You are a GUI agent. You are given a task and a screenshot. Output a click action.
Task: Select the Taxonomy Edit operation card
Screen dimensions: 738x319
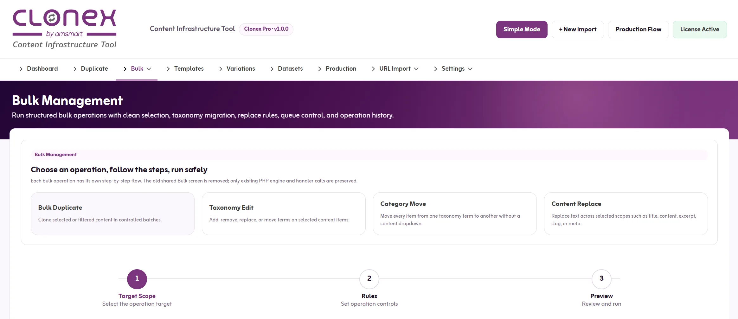point(284,214)
